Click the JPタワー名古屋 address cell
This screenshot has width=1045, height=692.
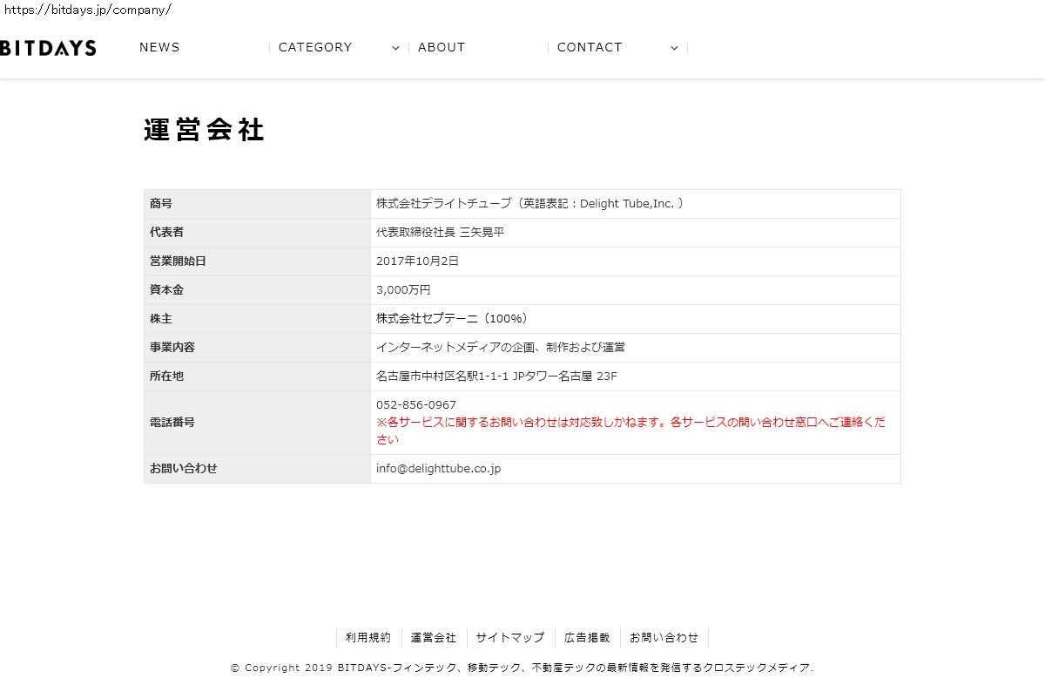pos(496,377)
